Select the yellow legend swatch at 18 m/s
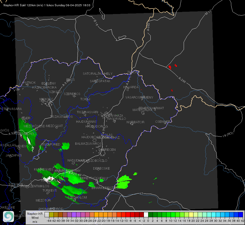Viewport: 245px width, 225px height. [x=191, y=214]
